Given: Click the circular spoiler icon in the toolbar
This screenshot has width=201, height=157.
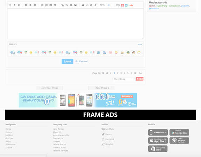Looking at the screenshot, I should pos(91,5).
